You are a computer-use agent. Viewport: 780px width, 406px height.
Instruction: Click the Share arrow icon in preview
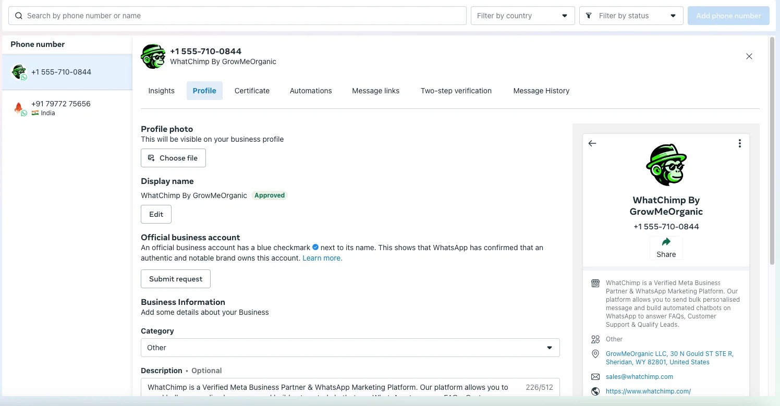[666, 242]
